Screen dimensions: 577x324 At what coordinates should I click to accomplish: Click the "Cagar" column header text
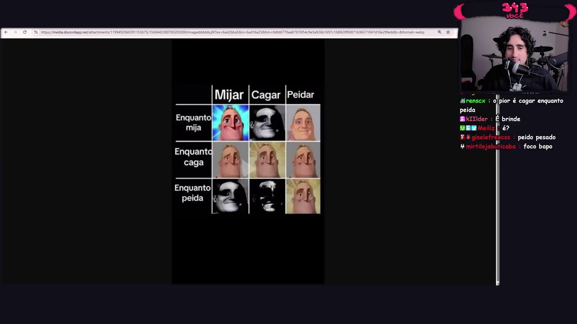coord(266,95)
